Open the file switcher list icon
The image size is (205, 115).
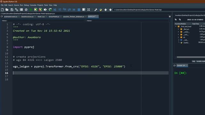click(21, 10)
